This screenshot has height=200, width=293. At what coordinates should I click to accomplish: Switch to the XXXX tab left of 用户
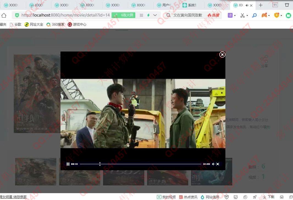pos(140,5)
